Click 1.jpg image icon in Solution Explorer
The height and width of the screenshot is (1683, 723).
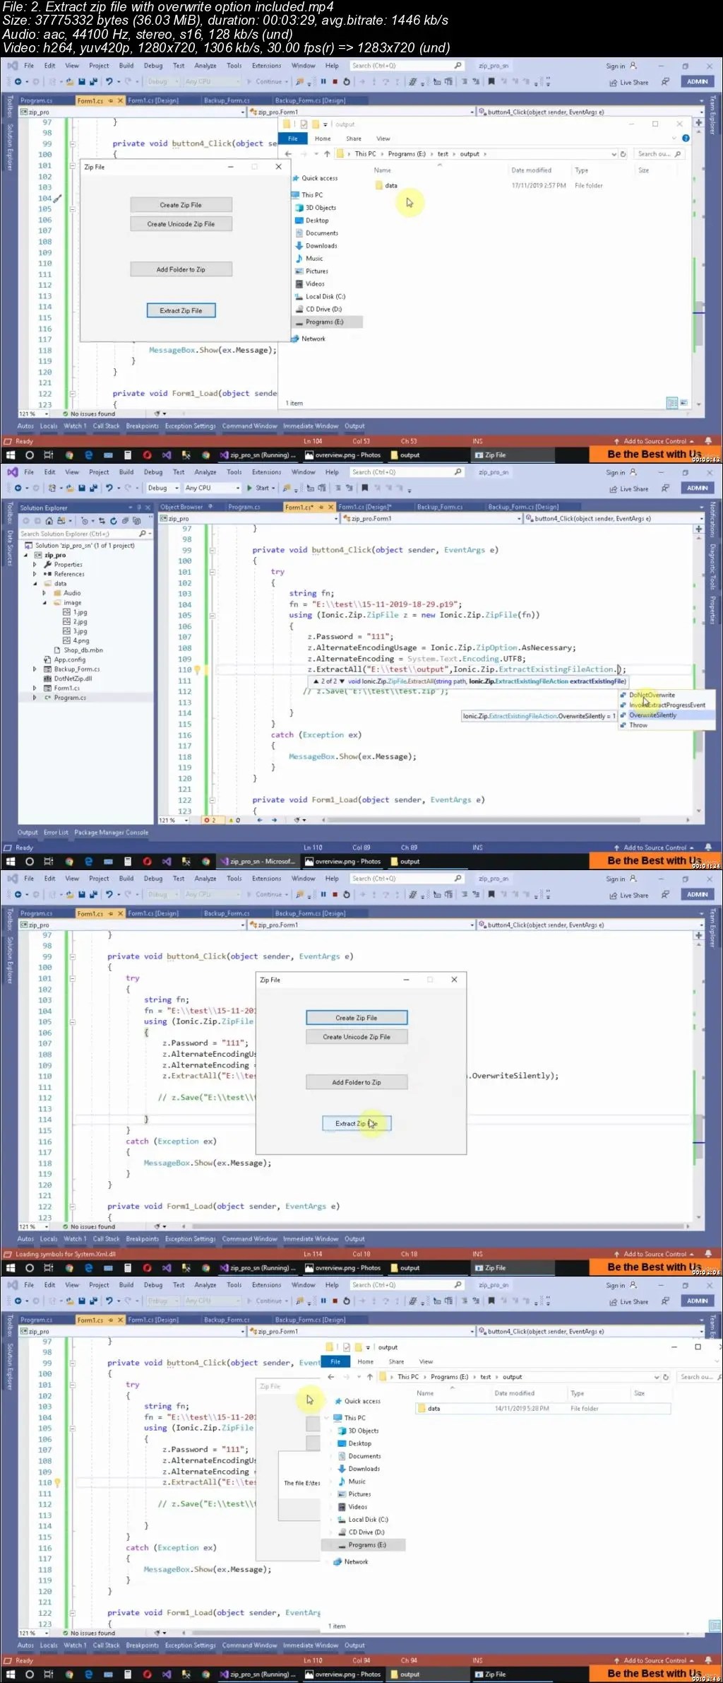point(66,612)
